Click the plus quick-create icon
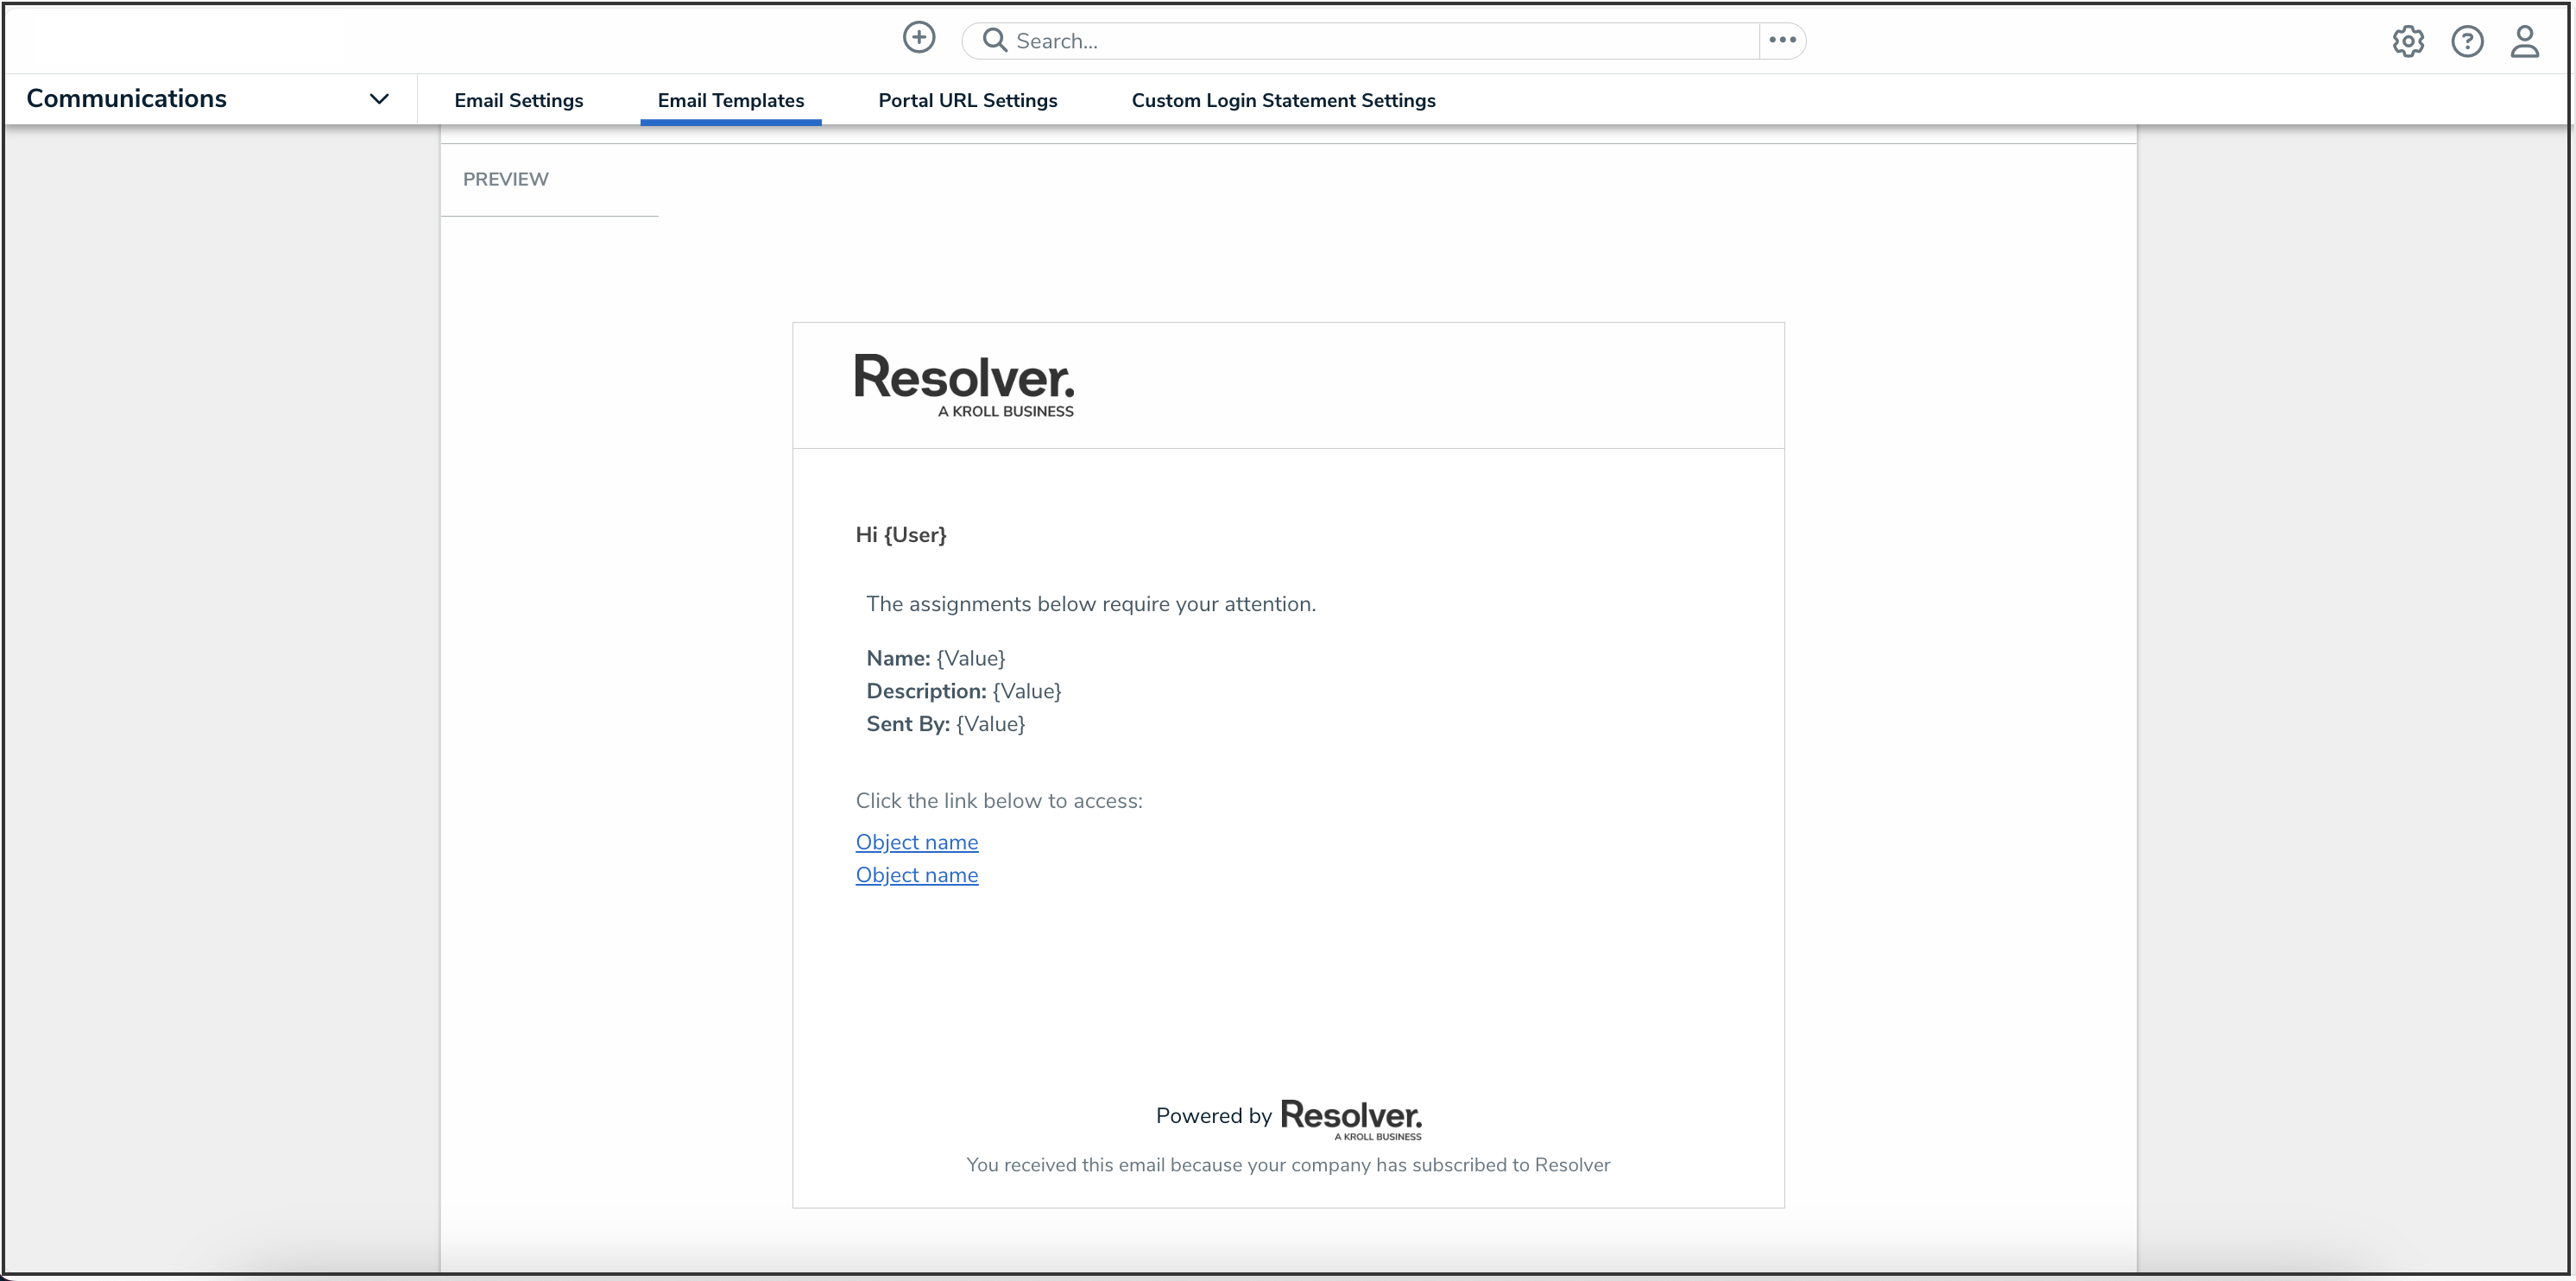 918,38
